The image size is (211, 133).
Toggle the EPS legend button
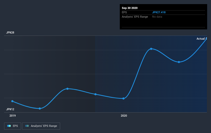pyautogui.click(x=13, y=126)
